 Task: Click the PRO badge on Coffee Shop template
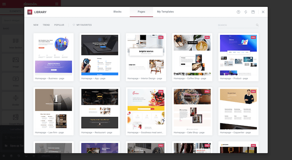(x=207, y=38)
